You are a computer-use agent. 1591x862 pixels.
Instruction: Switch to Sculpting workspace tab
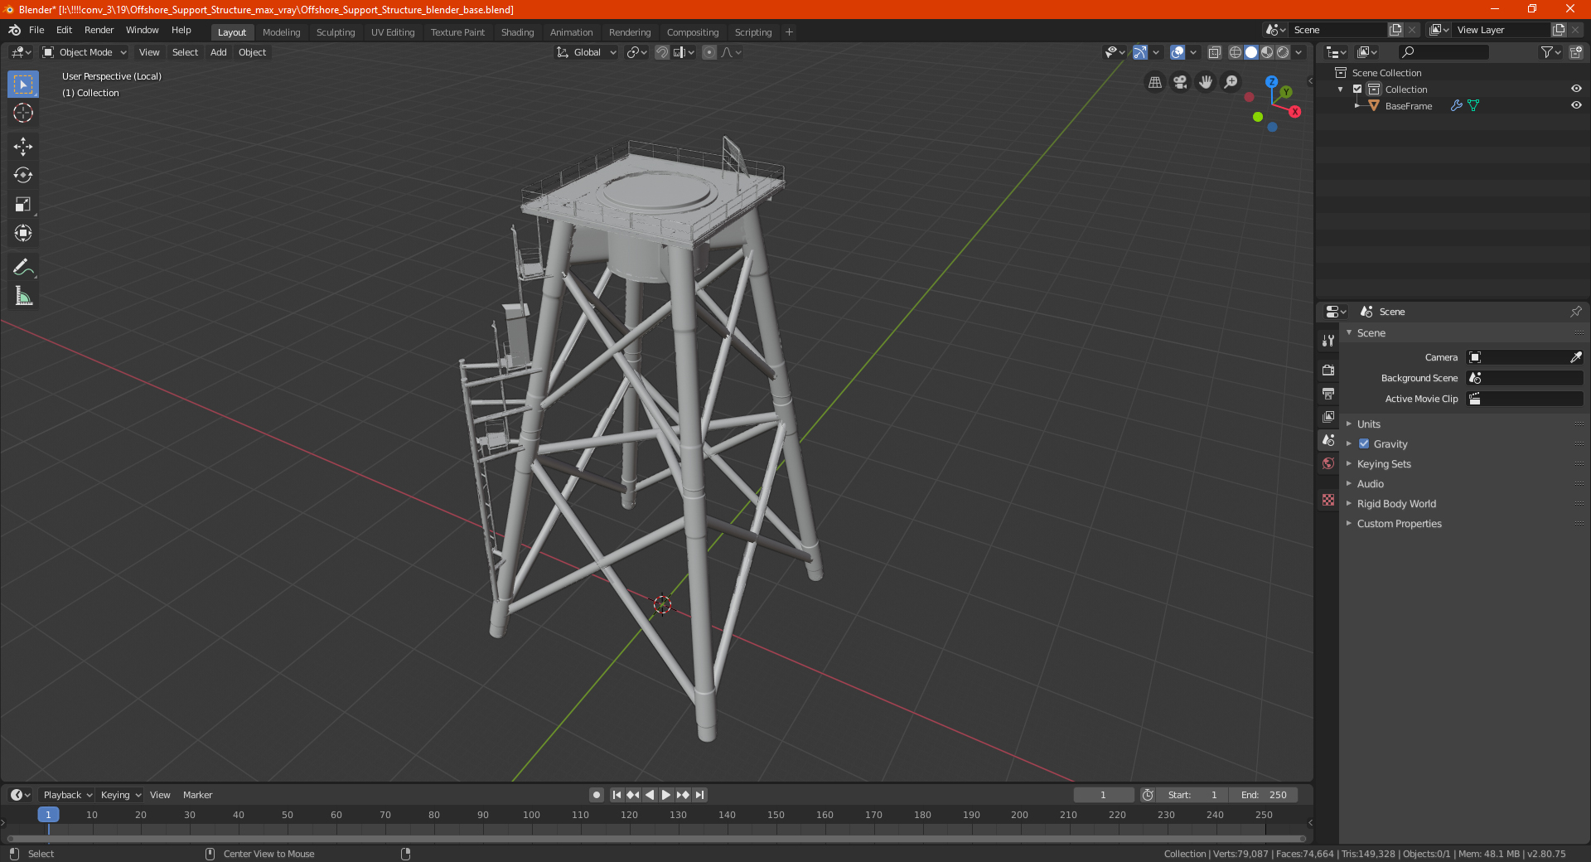click(x=335, y=32)
